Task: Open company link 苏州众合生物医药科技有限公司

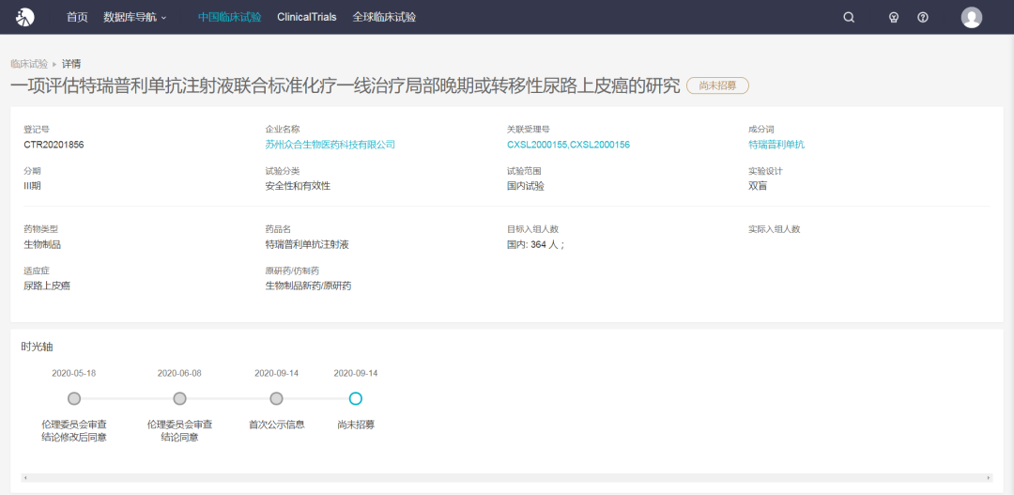Action: [x=330, y=145]
